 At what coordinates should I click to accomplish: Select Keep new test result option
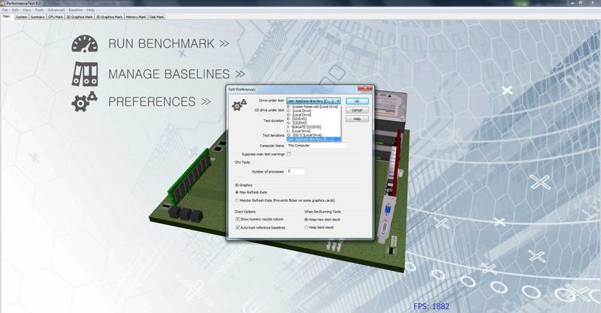tap(306, 219)
